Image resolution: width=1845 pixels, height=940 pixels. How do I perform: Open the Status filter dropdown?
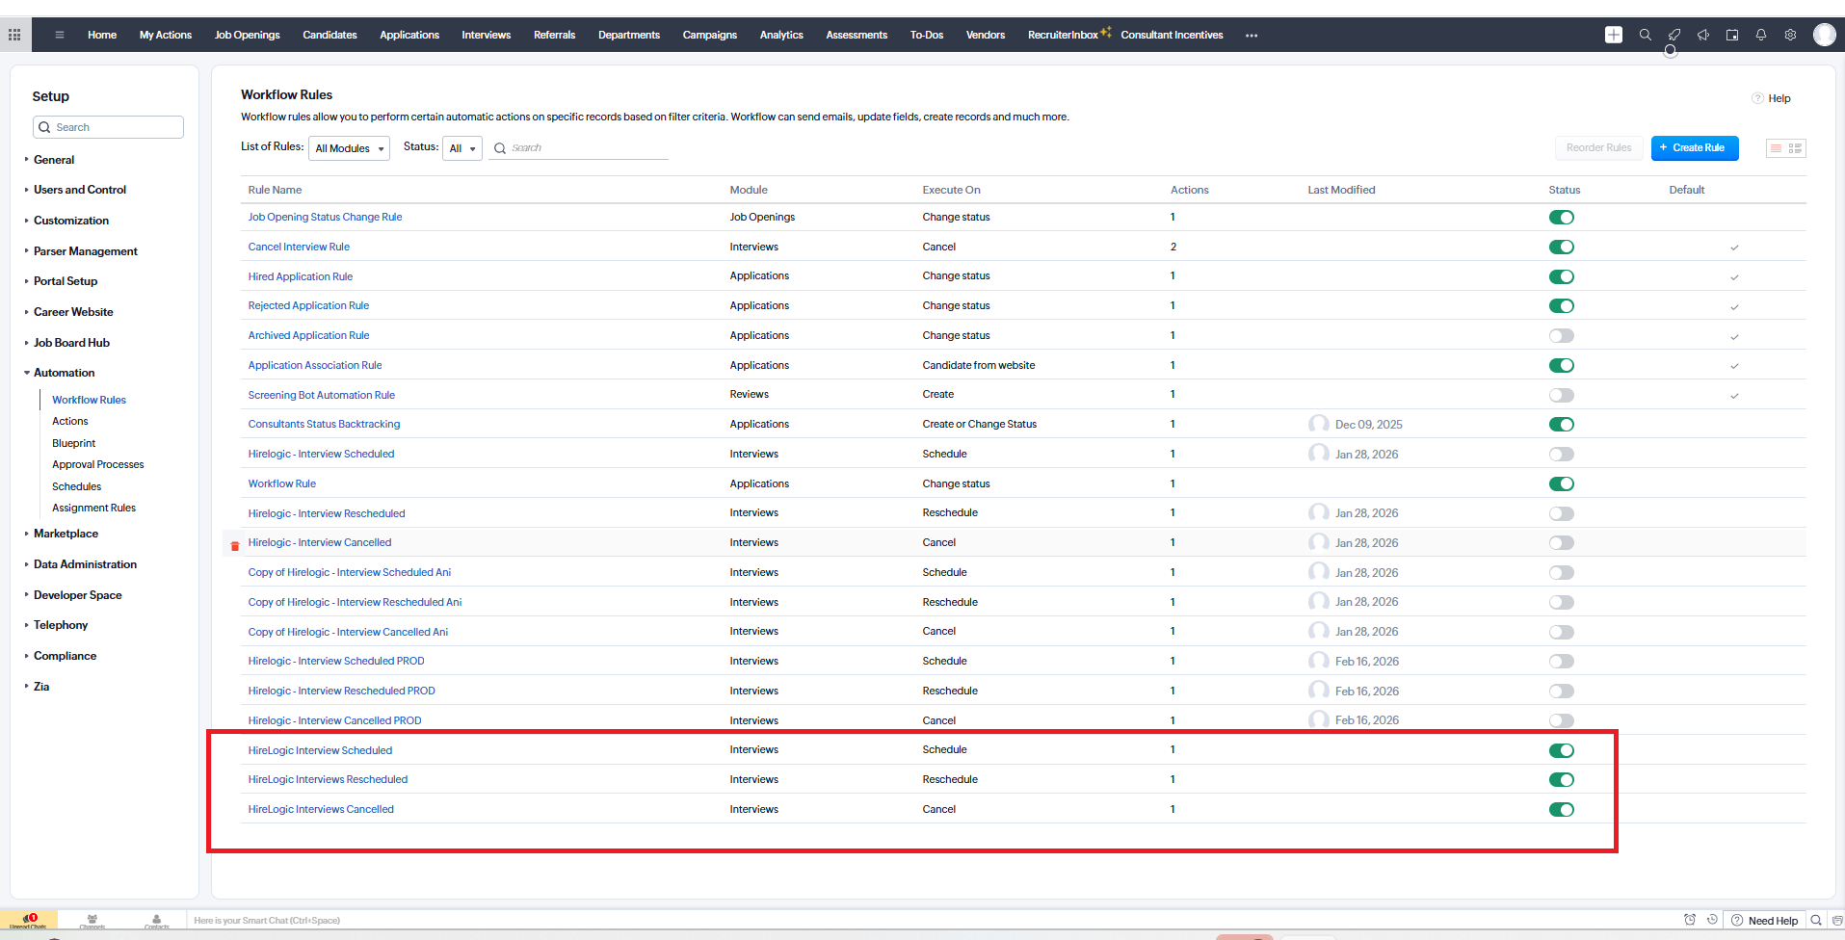tap(462, 148)
